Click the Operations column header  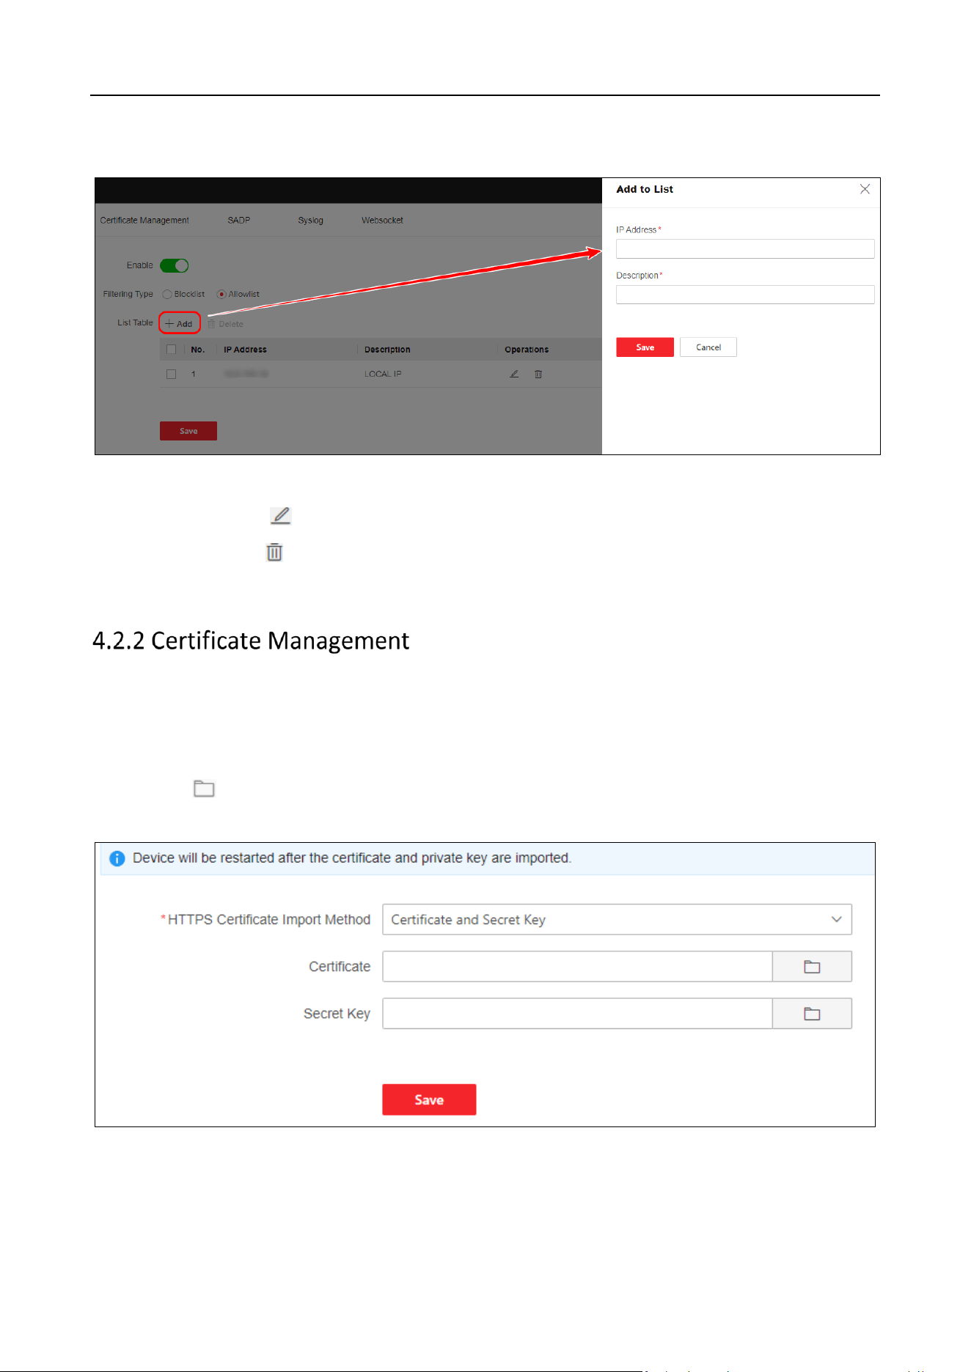point(527,350)
